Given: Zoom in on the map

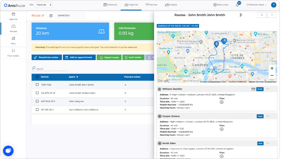Looking at the screenshot, I should pos(272,68).
